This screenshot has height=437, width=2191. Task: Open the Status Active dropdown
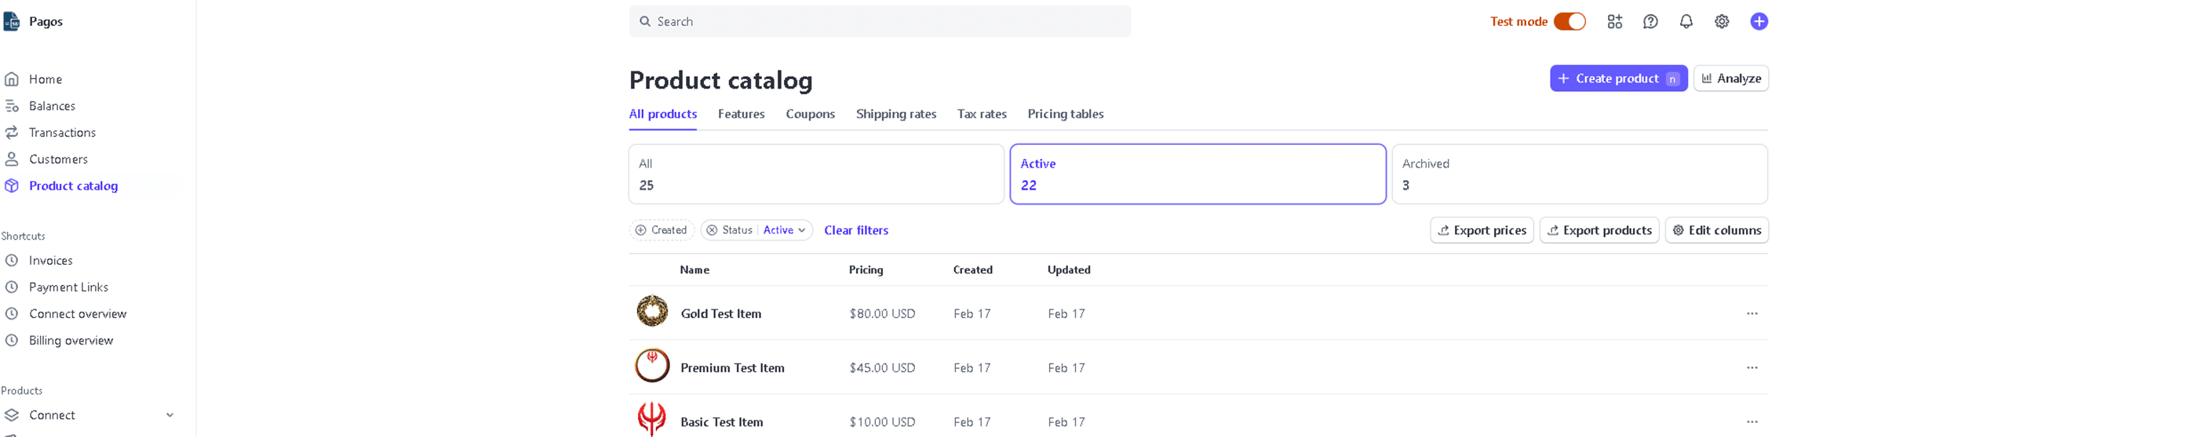[x=783, y=231]
